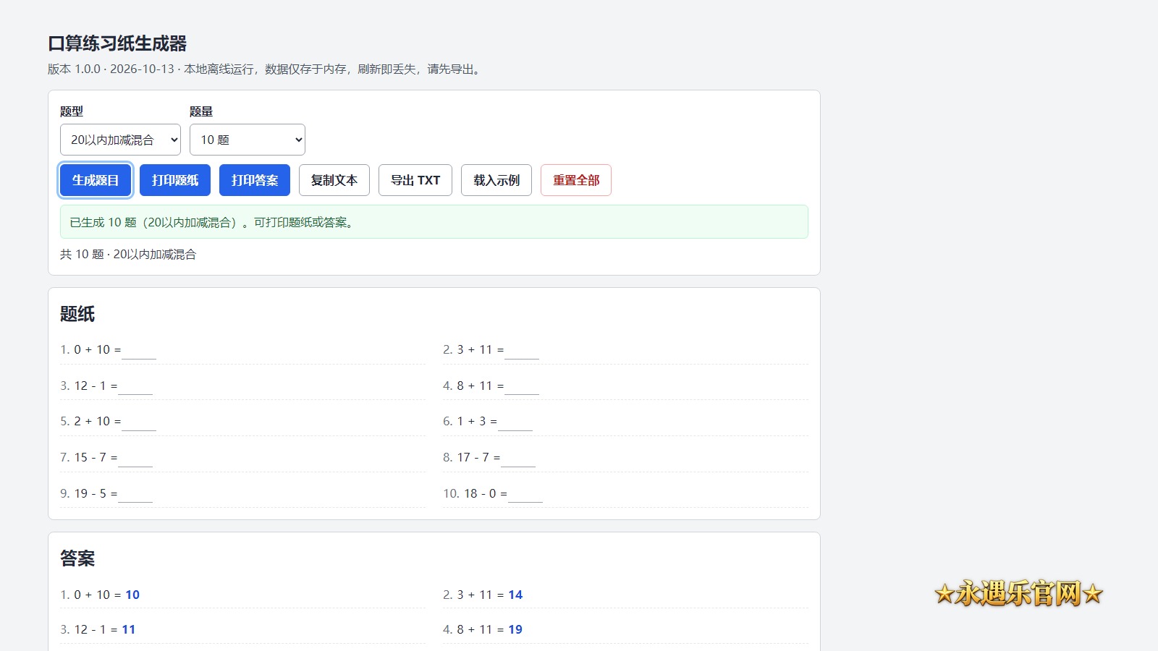
Task: Click question 3 '12 - 1 =' in 题纸
Action: [242, 386]
